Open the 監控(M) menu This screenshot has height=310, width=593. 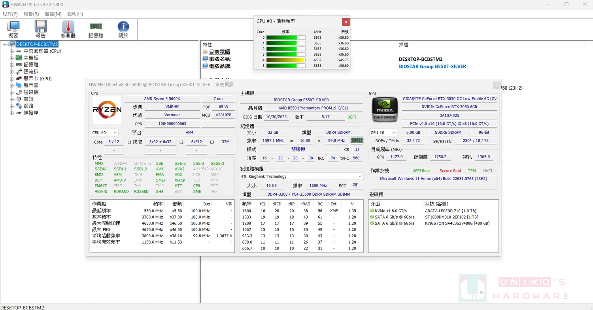(53, 14)
